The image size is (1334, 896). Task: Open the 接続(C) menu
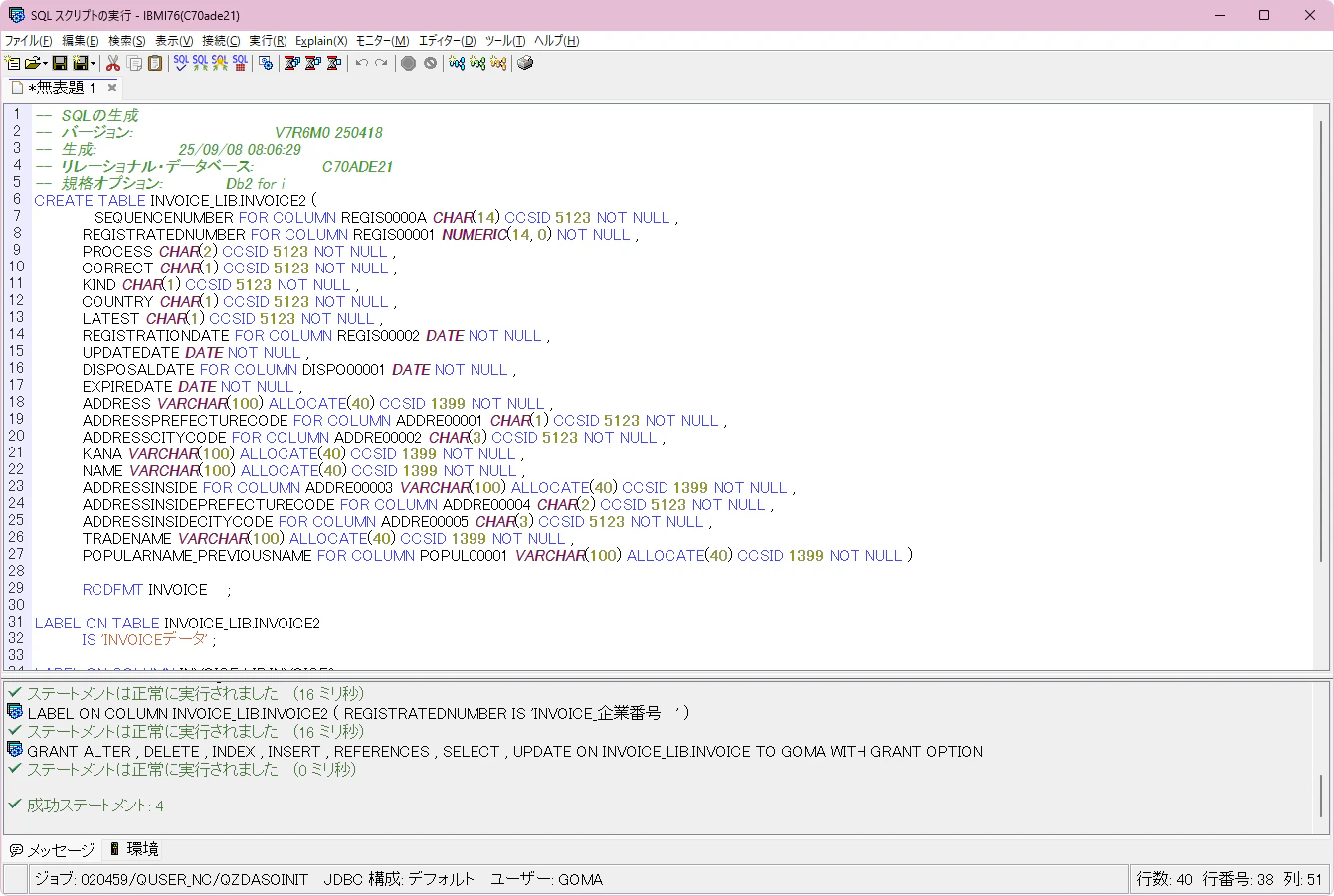[x=221, y=41]
